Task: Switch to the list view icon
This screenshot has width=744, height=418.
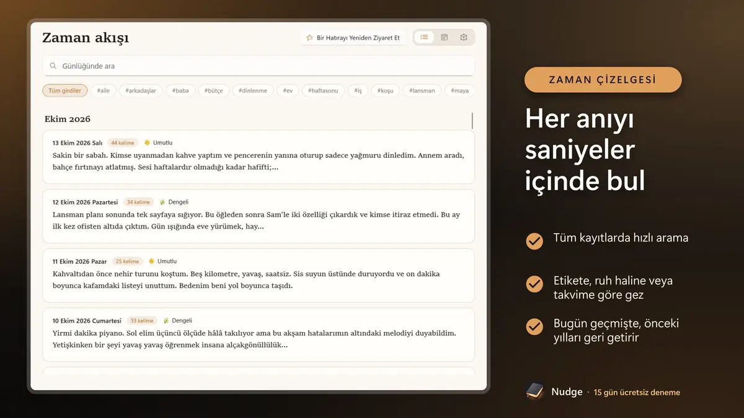Action: 424,37
